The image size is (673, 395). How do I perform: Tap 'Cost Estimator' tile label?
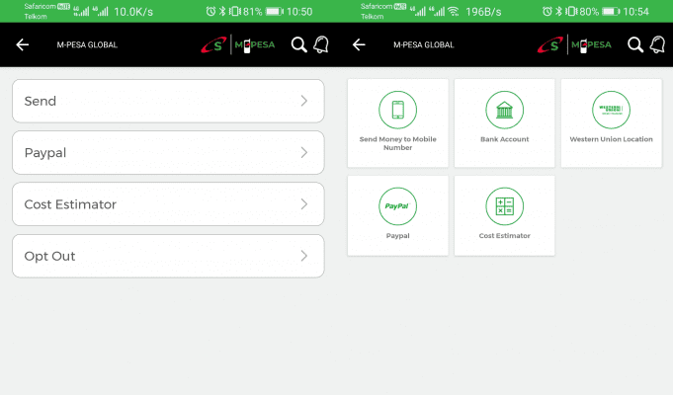[x=504, y=235]
